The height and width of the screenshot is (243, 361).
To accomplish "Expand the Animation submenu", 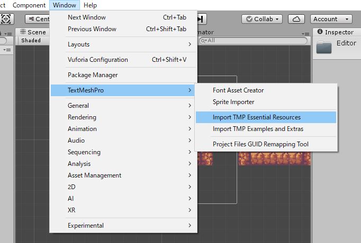I will coord(124,128).
